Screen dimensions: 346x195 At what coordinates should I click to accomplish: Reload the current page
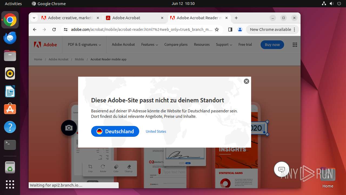point(54,30)
